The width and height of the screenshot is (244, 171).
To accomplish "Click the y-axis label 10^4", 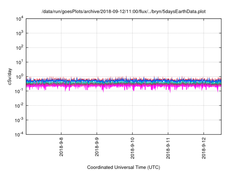I will [19, 19].
